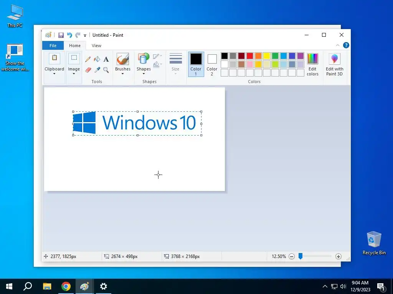Click the Select rectangle icon in Image group
393x294 pixels.
(74, 59)
